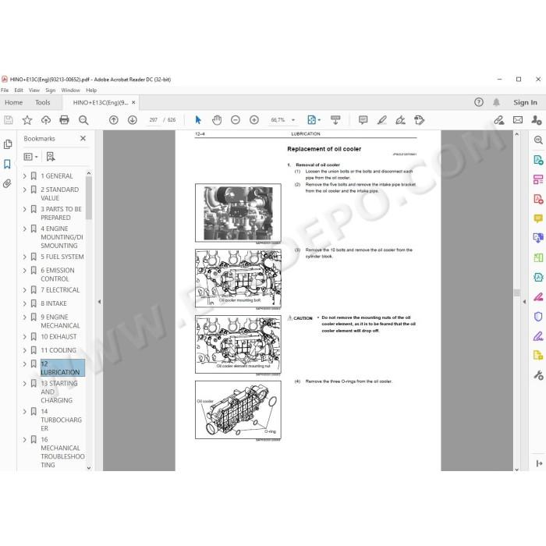Expand the 7 ELECTRICAL bookmark
The image size is (546, 546).
tap(24, 290)
